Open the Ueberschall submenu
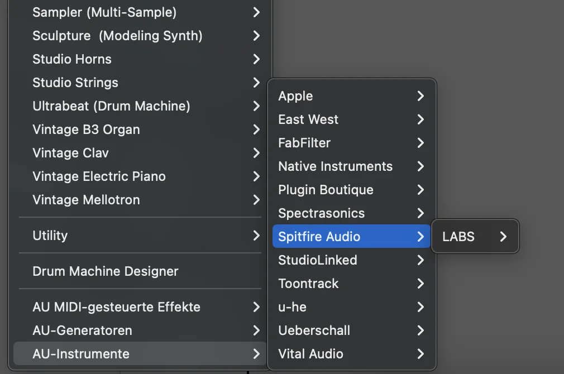This screenshot has height=374, width=564. tap(351, 330)
